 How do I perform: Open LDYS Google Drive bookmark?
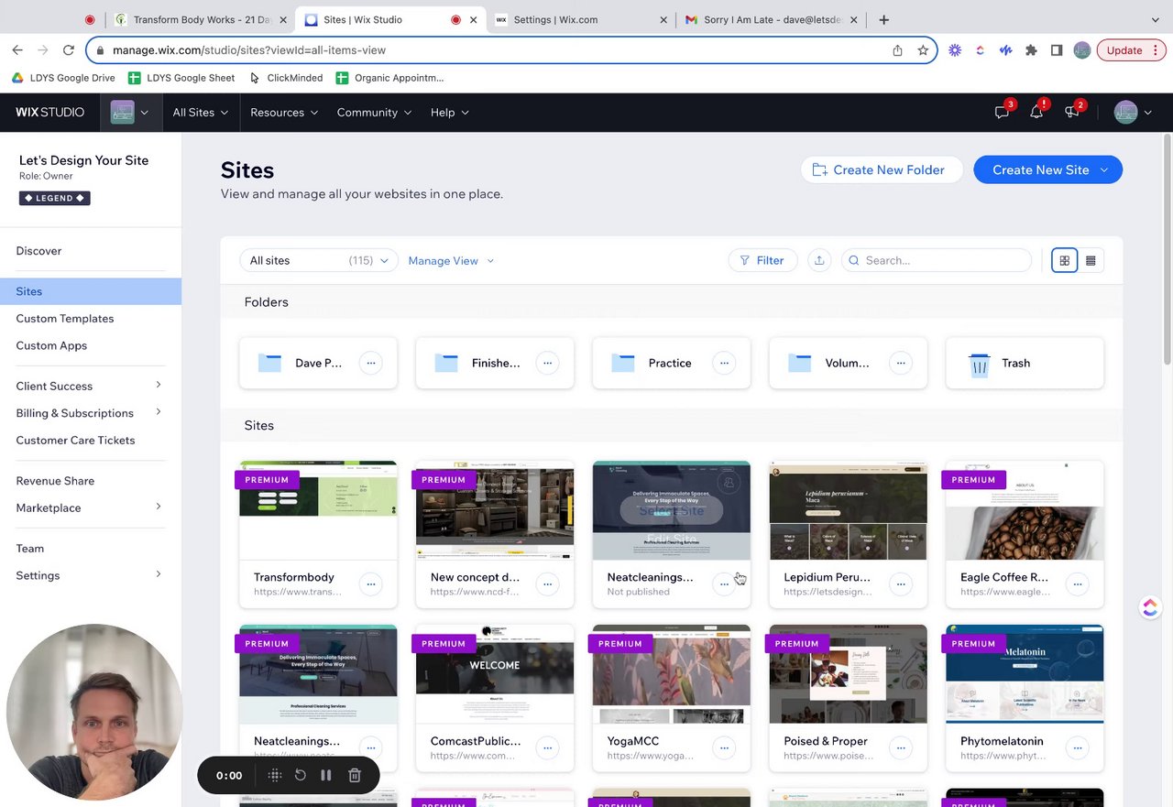pyautogui.click(x=63, y=78)
